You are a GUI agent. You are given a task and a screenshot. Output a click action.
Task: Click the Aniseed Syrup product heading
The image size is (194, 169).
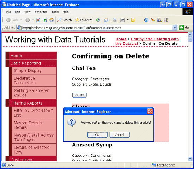(x=92, y=145)
